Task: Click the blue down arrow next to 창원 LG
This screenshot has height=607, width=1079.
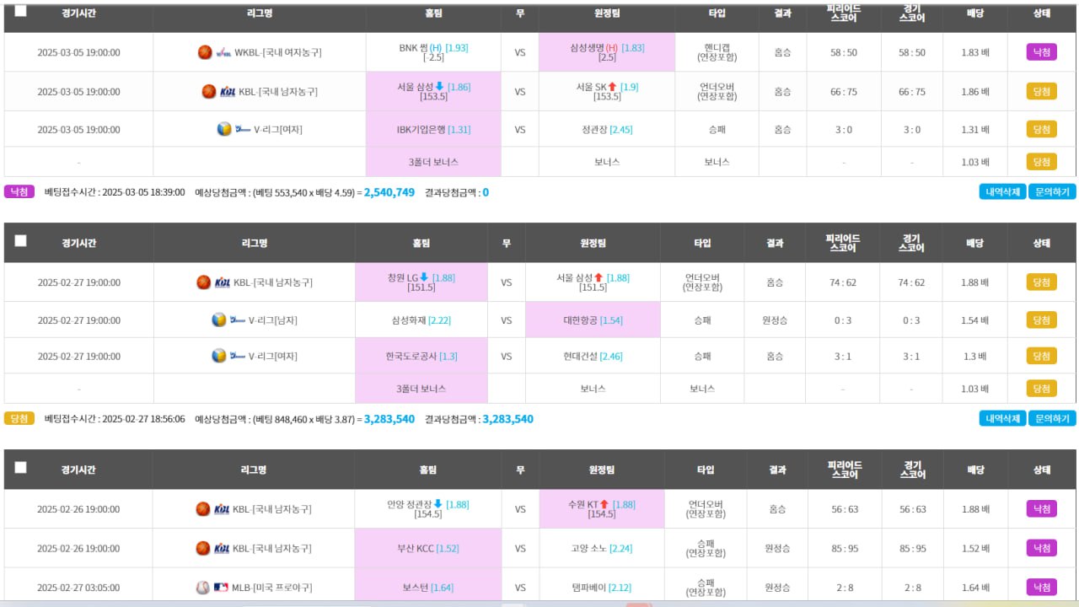Action: (x=424, y=277)
